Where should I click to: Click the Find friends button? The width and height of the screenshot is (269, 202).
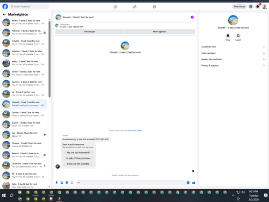(239, 6)
